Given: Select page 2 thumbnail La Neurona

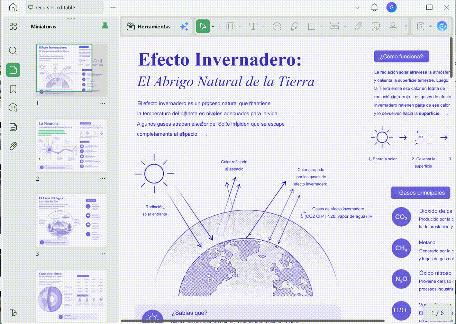Looking at the screenshot, I should pyautogui.click(x=72, y=145).
